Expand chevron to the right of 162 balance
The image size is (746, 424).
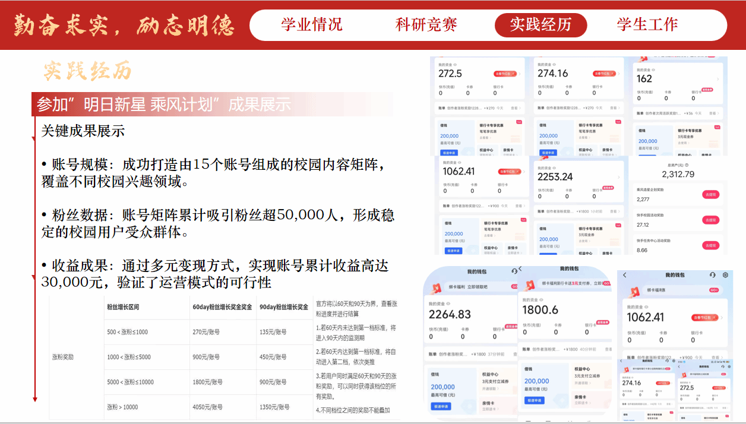coord(717,79)
